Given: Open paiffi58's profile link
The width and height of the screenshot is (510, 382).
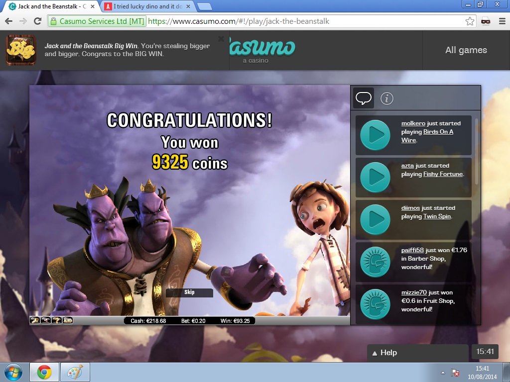Looking at the screenshot, I should click(x=412, y=250).
